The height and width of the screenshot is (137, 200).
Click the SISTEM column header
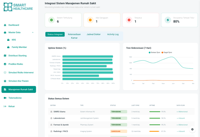(53, 105)
